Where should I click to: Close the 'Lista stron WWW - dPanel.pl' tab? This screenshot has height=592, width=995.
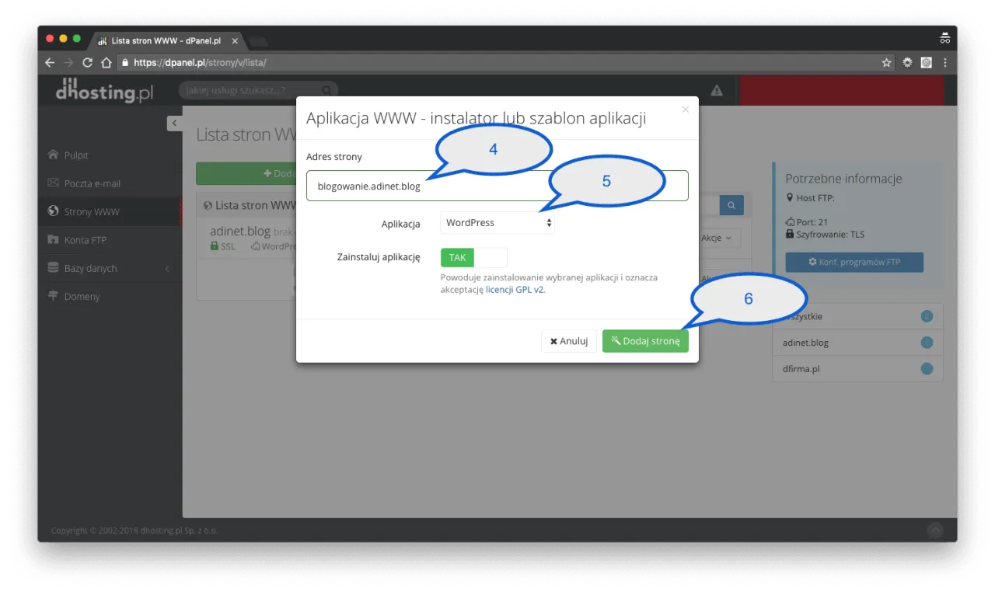pyautogui.click(x=235, y=40)
